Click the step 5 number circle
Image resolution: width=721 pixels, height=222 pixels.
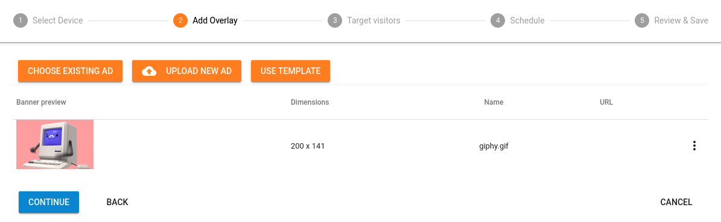click(642, 20)
